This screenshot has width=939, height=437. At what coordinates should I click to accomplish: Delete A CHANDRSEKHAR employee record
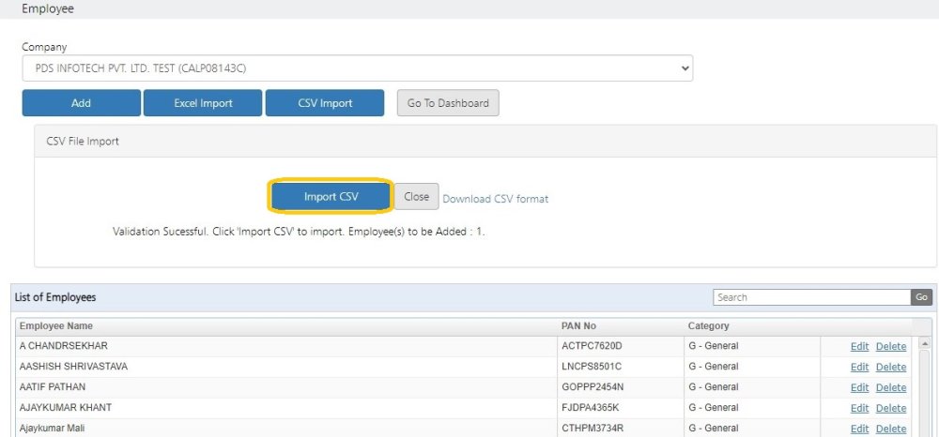click(x=890, y=346)
